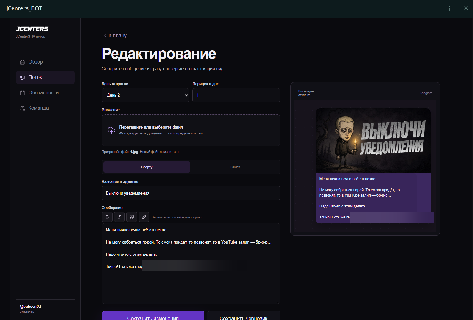
Task: Click the Выключи уведомления preview image
Action: (373, 141)
